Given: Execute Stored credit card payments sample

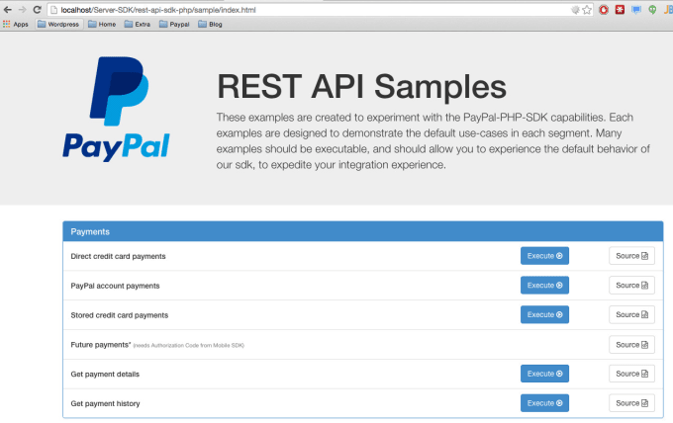Looking at the screenshot, I should [x=544, y=314].
